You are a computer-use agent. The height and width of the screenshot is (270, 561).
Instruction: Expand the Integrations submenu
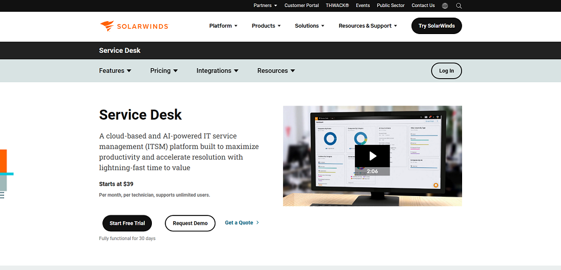[x=218, y=70]
